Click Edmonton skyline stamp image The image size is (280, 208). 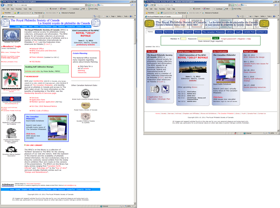(x=192, y=67)
